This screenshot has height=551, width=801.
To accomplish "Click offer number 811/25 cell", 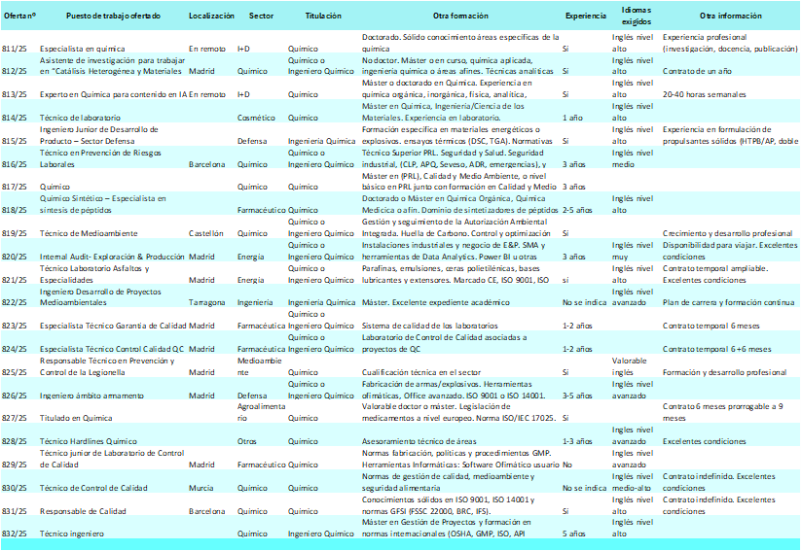I will click(15, 48).
